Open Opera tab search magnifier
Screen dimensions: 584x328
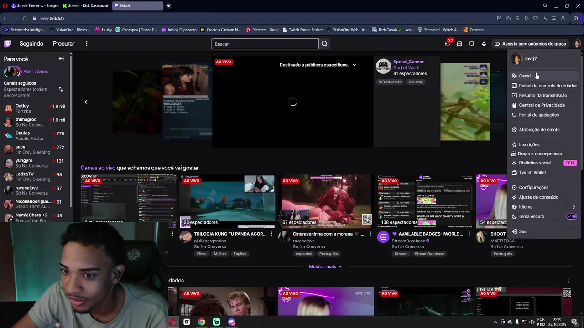coord(545,6)
